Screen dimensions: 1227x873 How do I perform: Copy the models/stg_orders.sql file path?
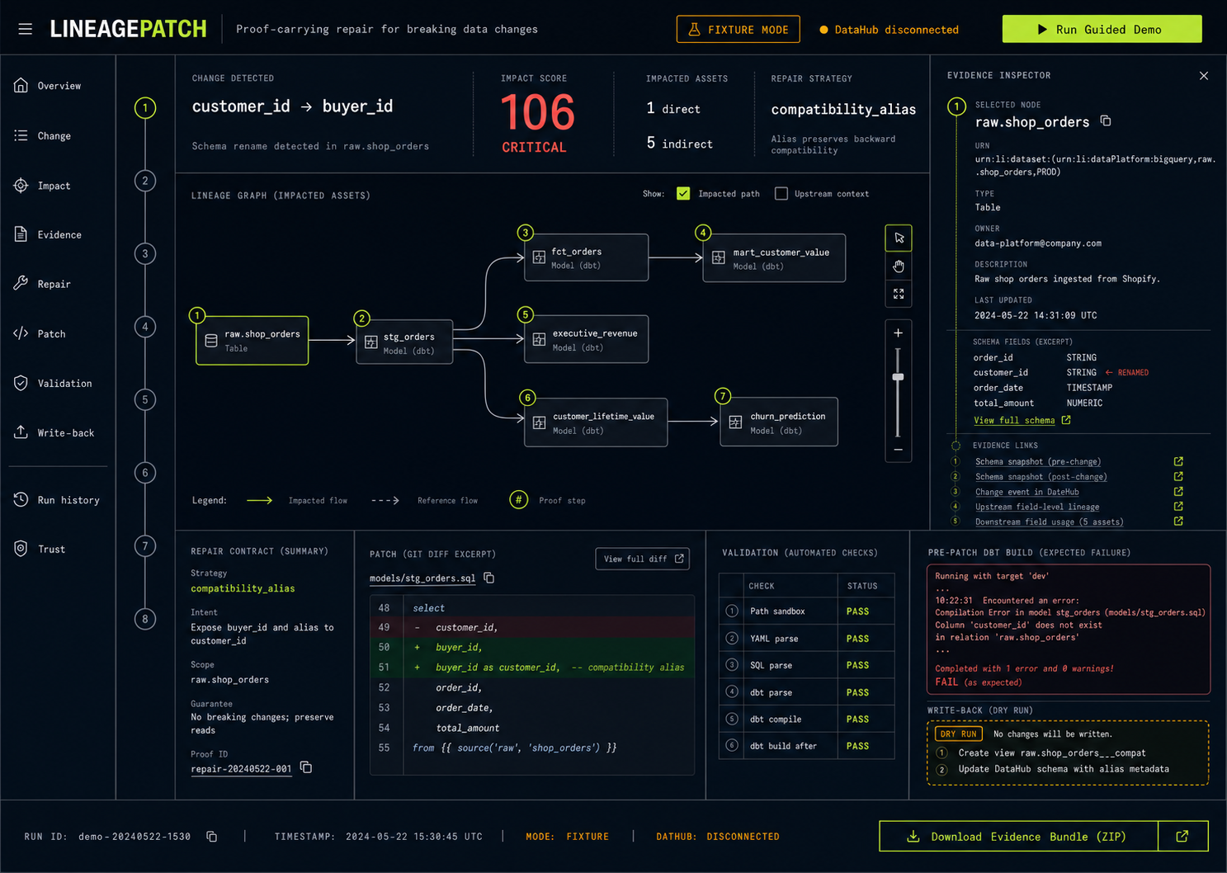tap(488, 578)
